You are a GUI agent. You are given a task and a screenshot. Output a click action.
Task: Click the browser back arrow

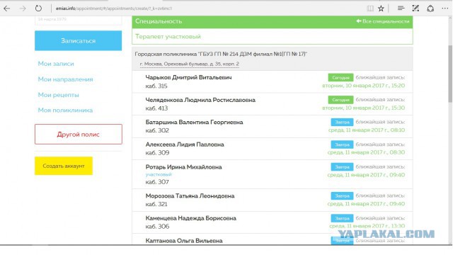point(7,8)
